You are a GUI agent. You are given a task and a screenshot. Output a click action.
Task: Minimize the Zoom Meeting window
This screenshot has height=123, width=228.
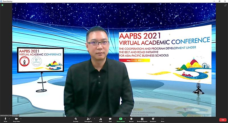(x=214, y=1)
